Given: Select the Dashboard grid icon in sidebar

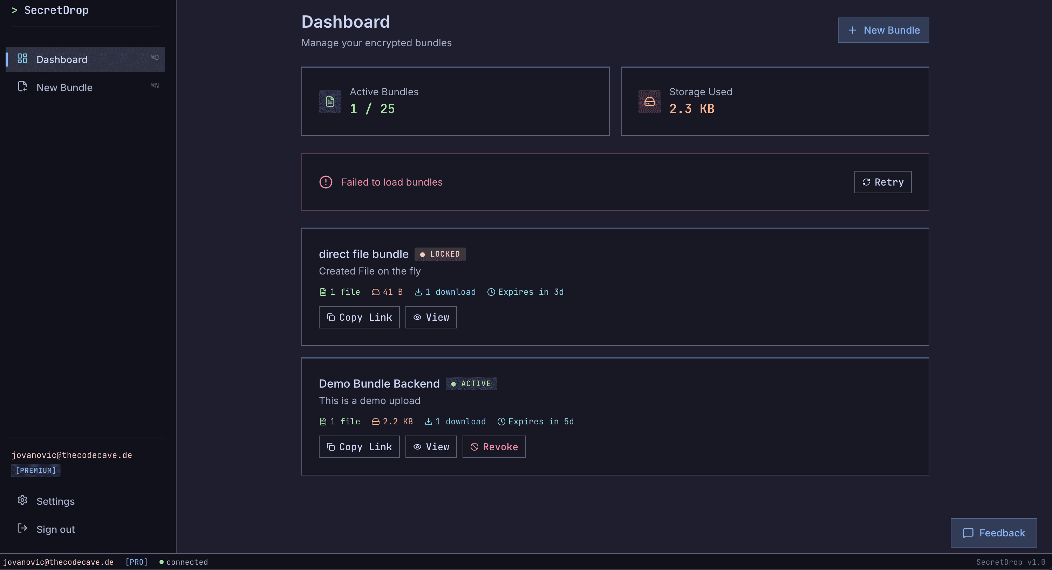Looking at the screenshot, I should pyautogui.click(x=22, y=58).
